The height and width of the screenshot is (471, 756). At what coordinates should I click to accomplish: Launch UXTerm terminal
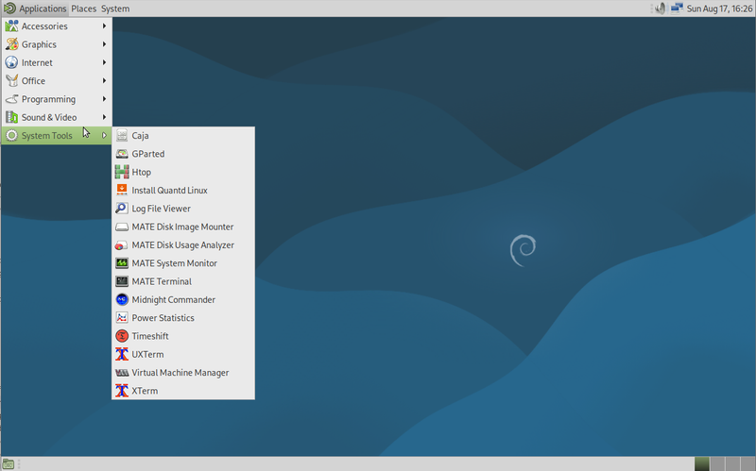[x=183, y=355]
